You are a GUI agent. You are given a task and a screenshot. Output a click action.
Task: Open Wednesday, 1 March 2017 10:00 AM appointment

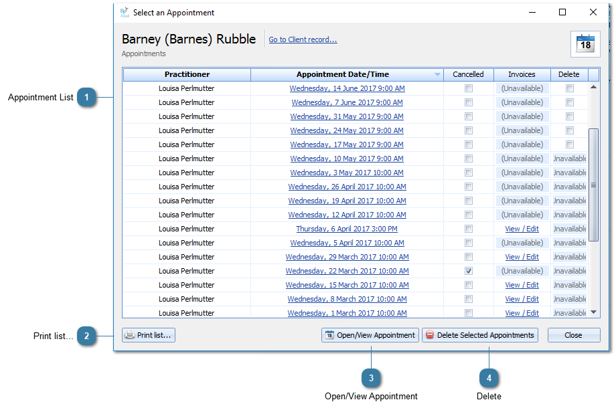[348, 313]
